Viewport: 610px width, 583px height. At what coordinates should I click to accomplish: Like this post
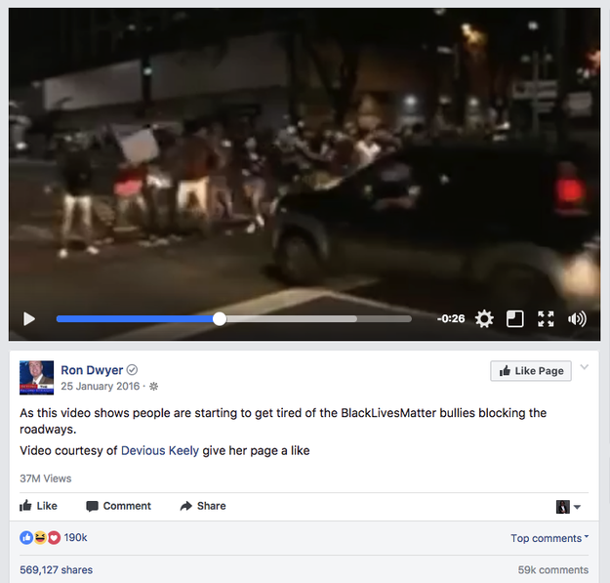[38, 506]
